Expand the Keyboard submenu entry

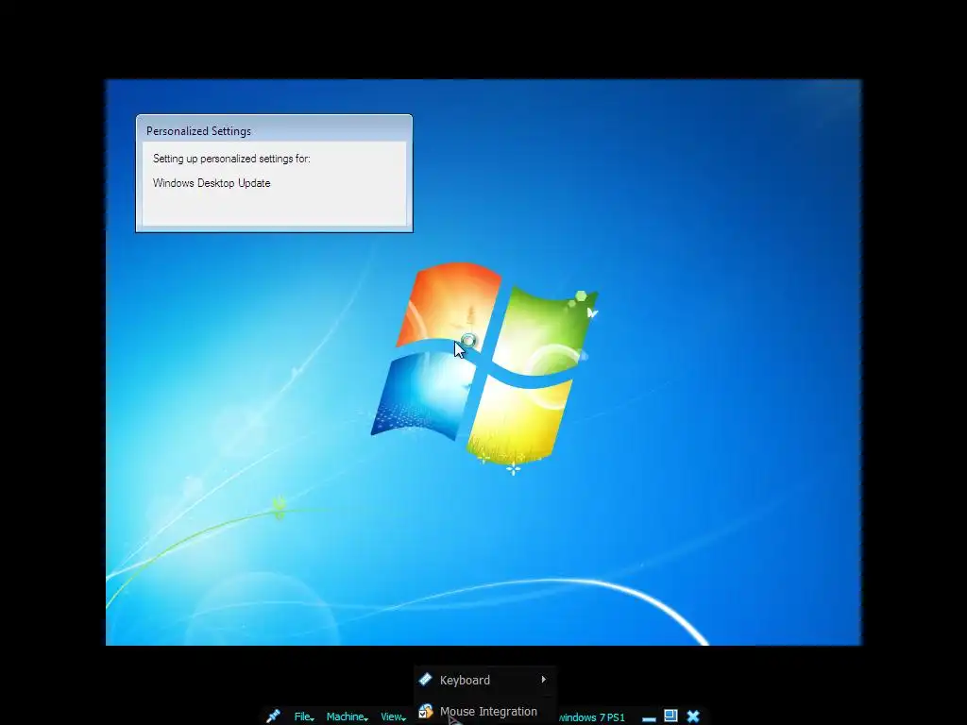pos(484,680)
